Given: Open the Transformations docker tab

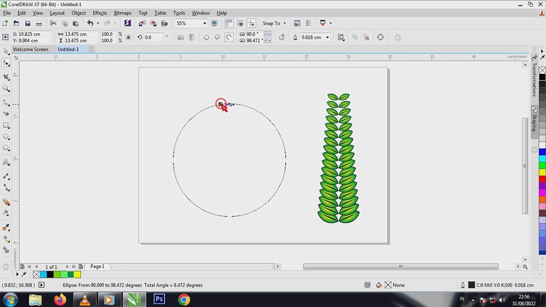Looking at the screenshot, I should (x=534, y=79).
